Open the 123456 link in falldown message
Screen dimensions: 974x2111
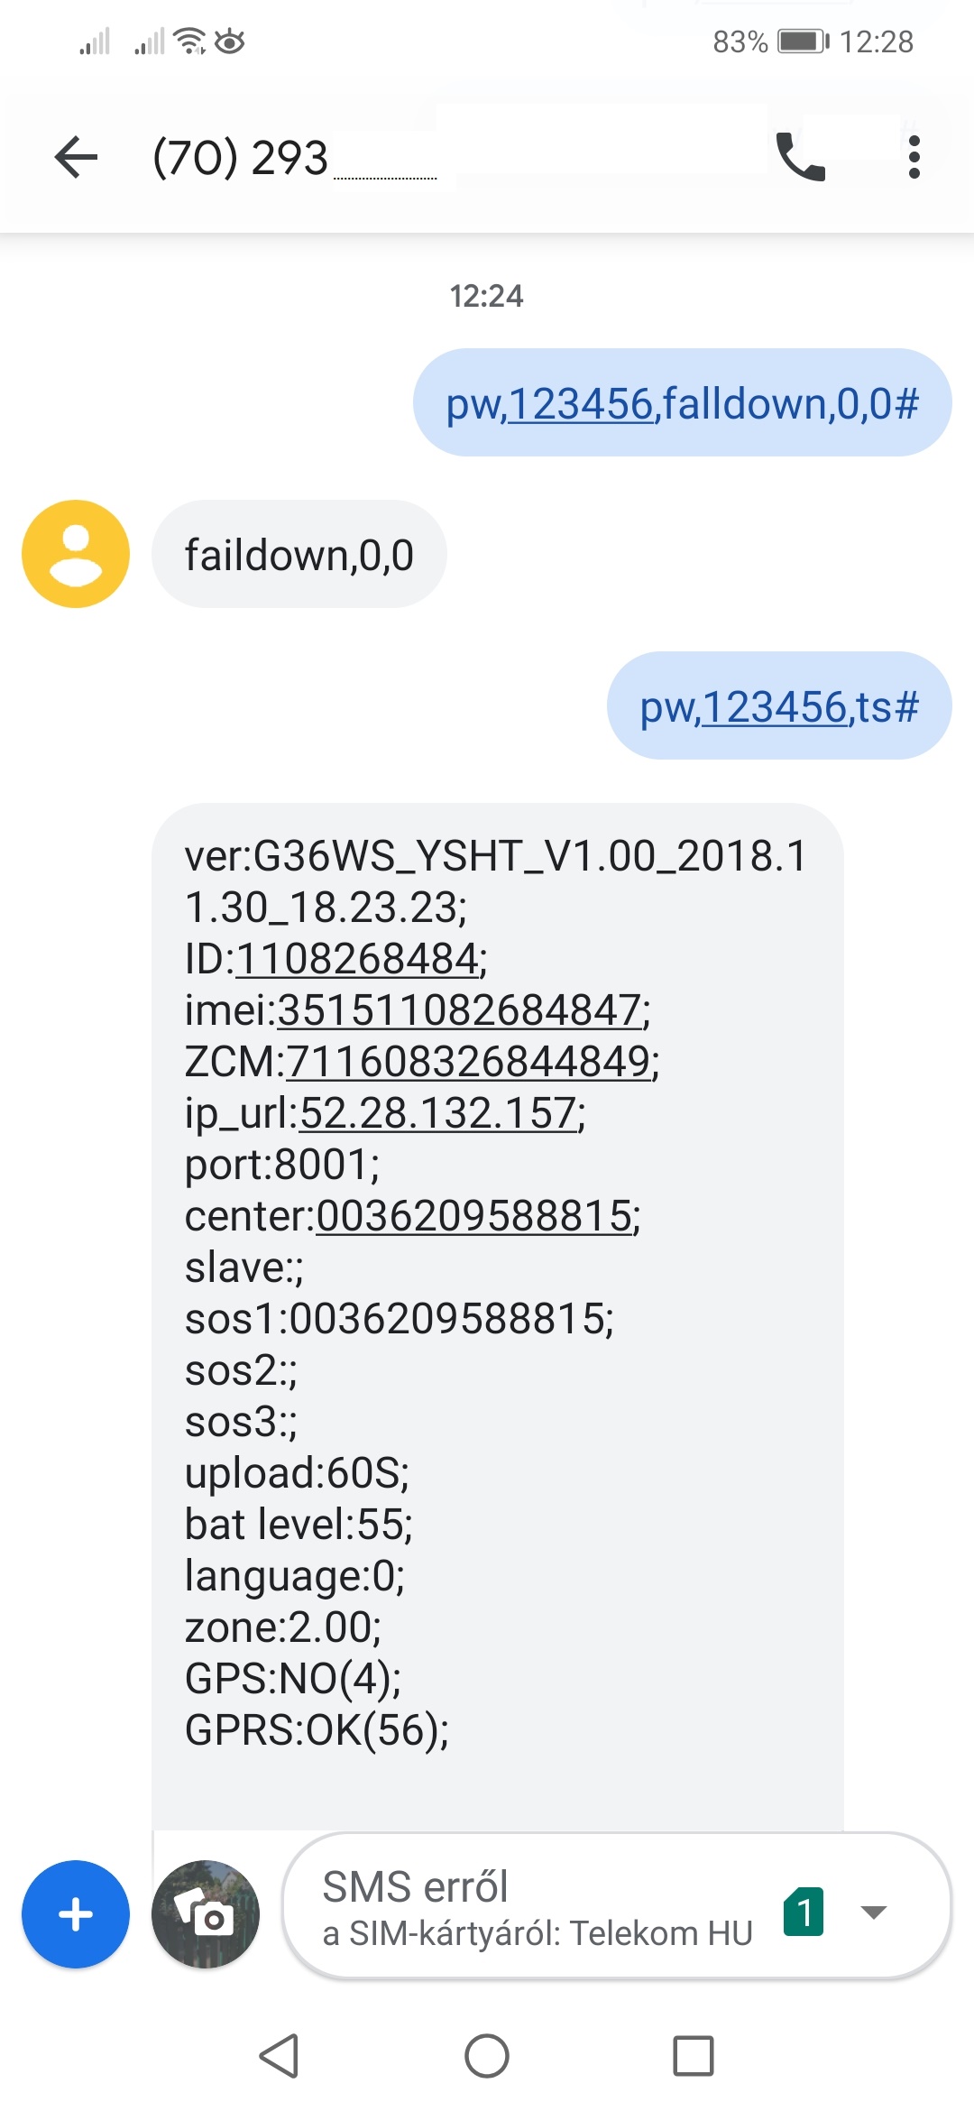point(581,403)
